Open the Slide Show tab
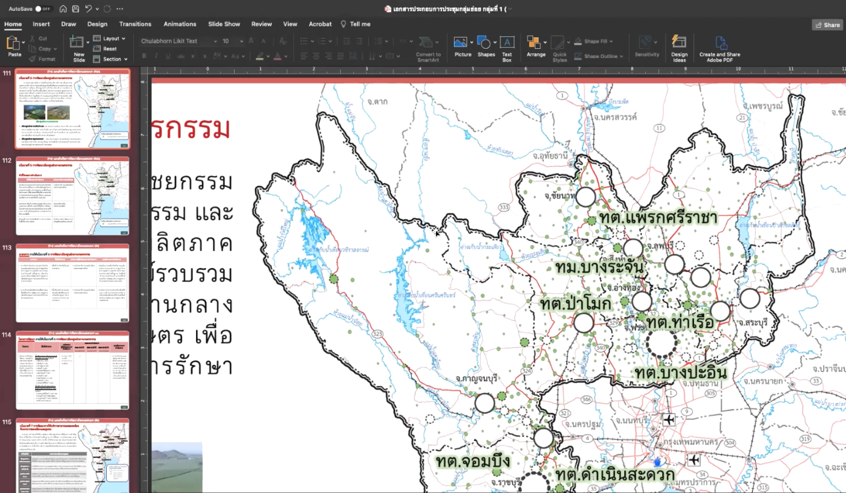Viewport: 846px width, 493px height. click(x=224, y=24)
